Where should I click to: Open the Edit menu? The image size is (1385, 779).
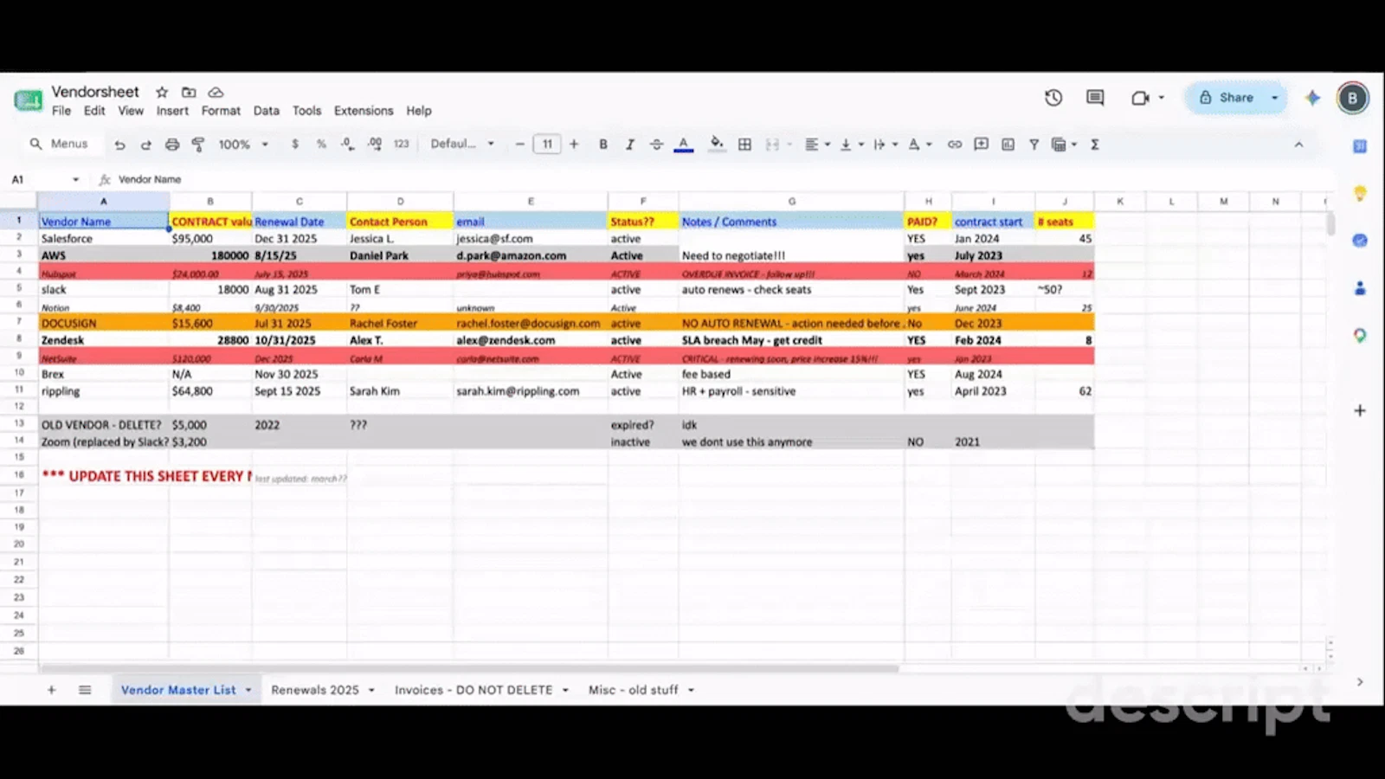tap(94, 111)
